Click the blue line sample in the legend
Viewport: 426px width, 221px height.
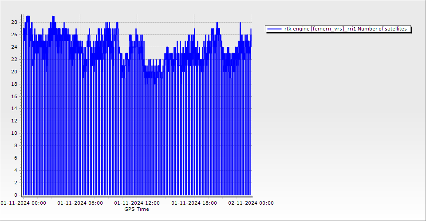[275, 29]
